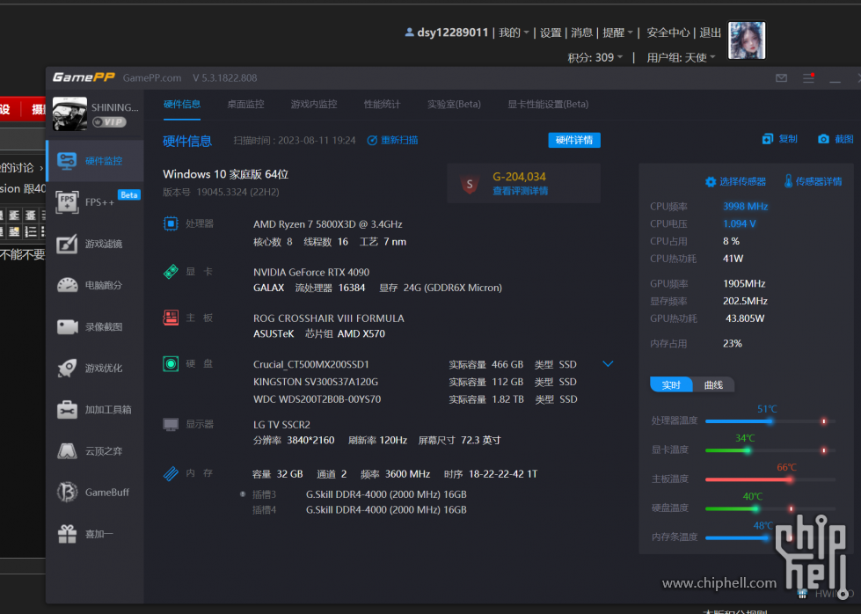The width and height of the screenshot is (861, 614).
Task: Click the forum user avatar picture
Action: [x=747, y=40]
